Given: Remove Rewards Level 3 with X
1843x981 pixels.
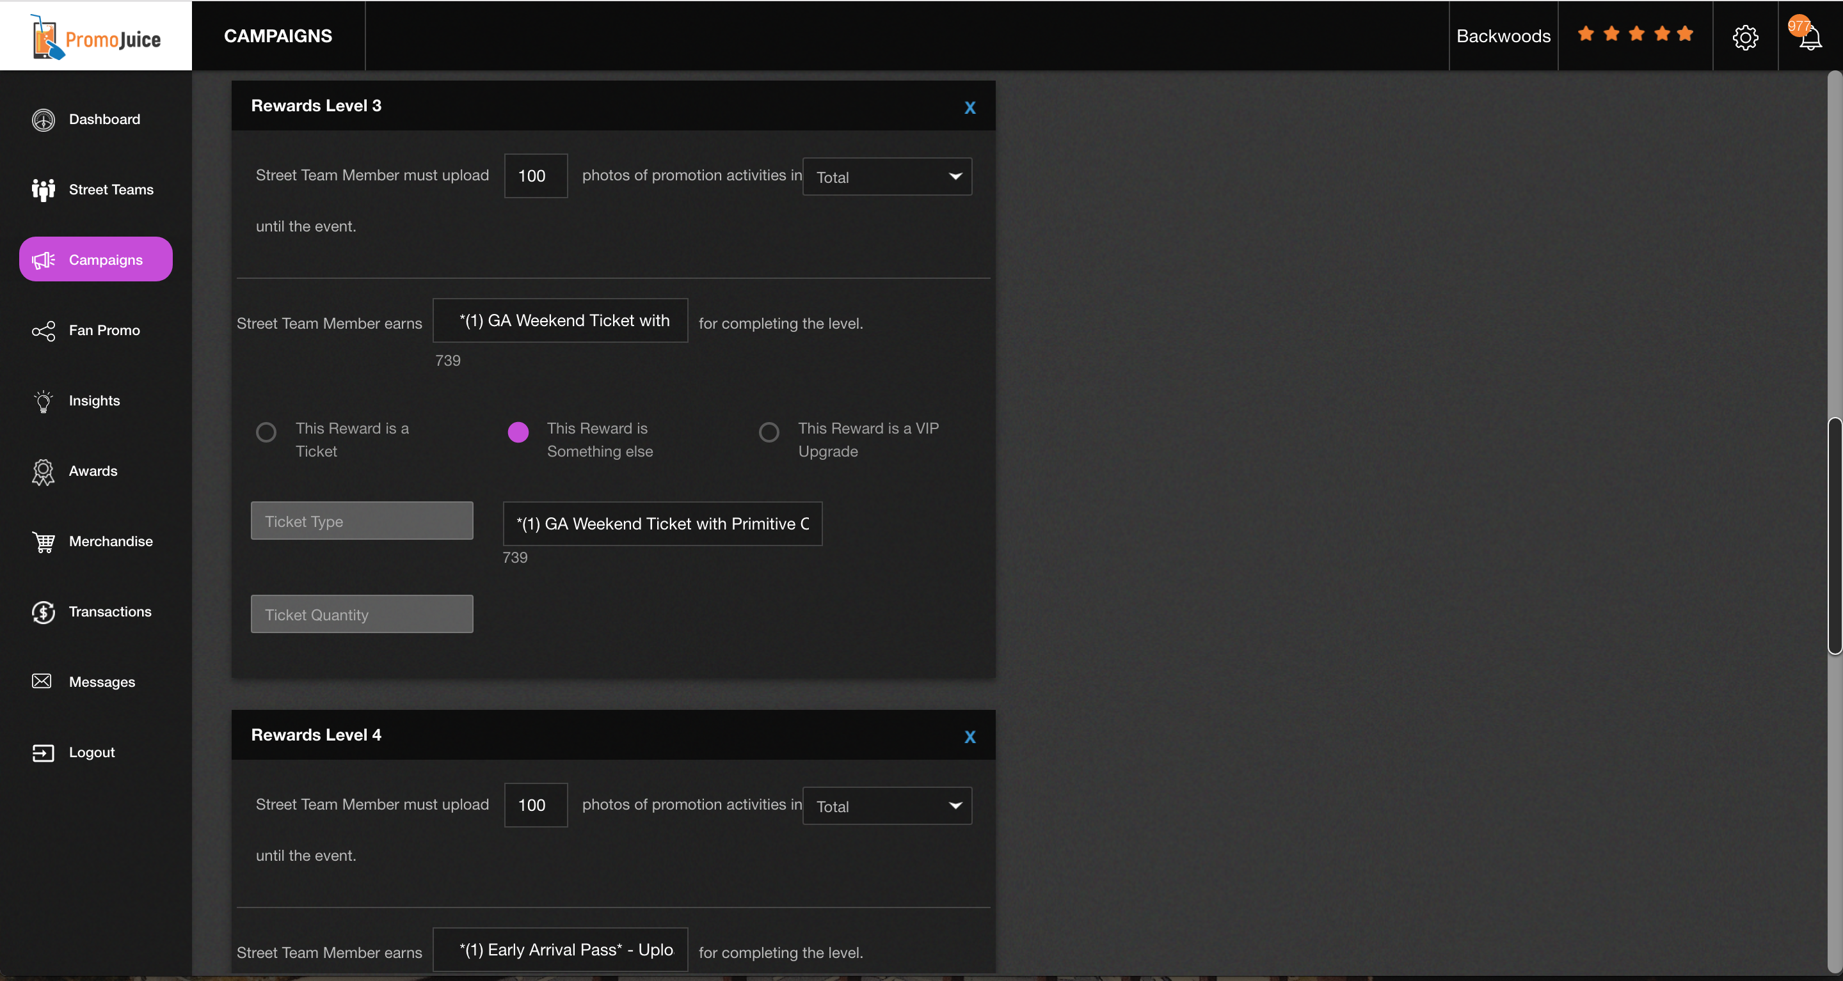Looking at the screenshot, I should click(969, 107).
